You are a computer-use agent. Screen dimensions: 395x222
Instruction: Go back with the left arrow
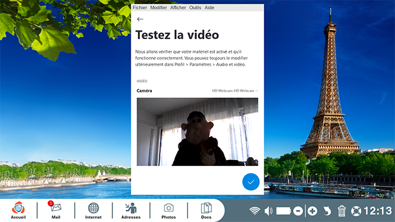(x=140, y=19)
